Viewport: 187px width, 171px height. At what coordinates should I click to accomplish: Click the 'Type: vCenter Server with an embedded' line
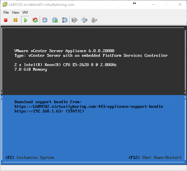(x=91, y=55)
